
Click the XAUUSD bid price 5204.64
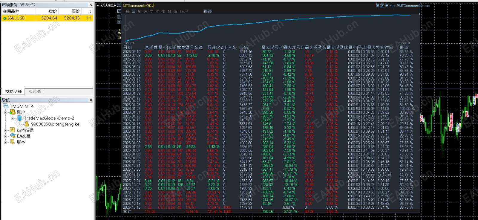(x=49, y=18)
